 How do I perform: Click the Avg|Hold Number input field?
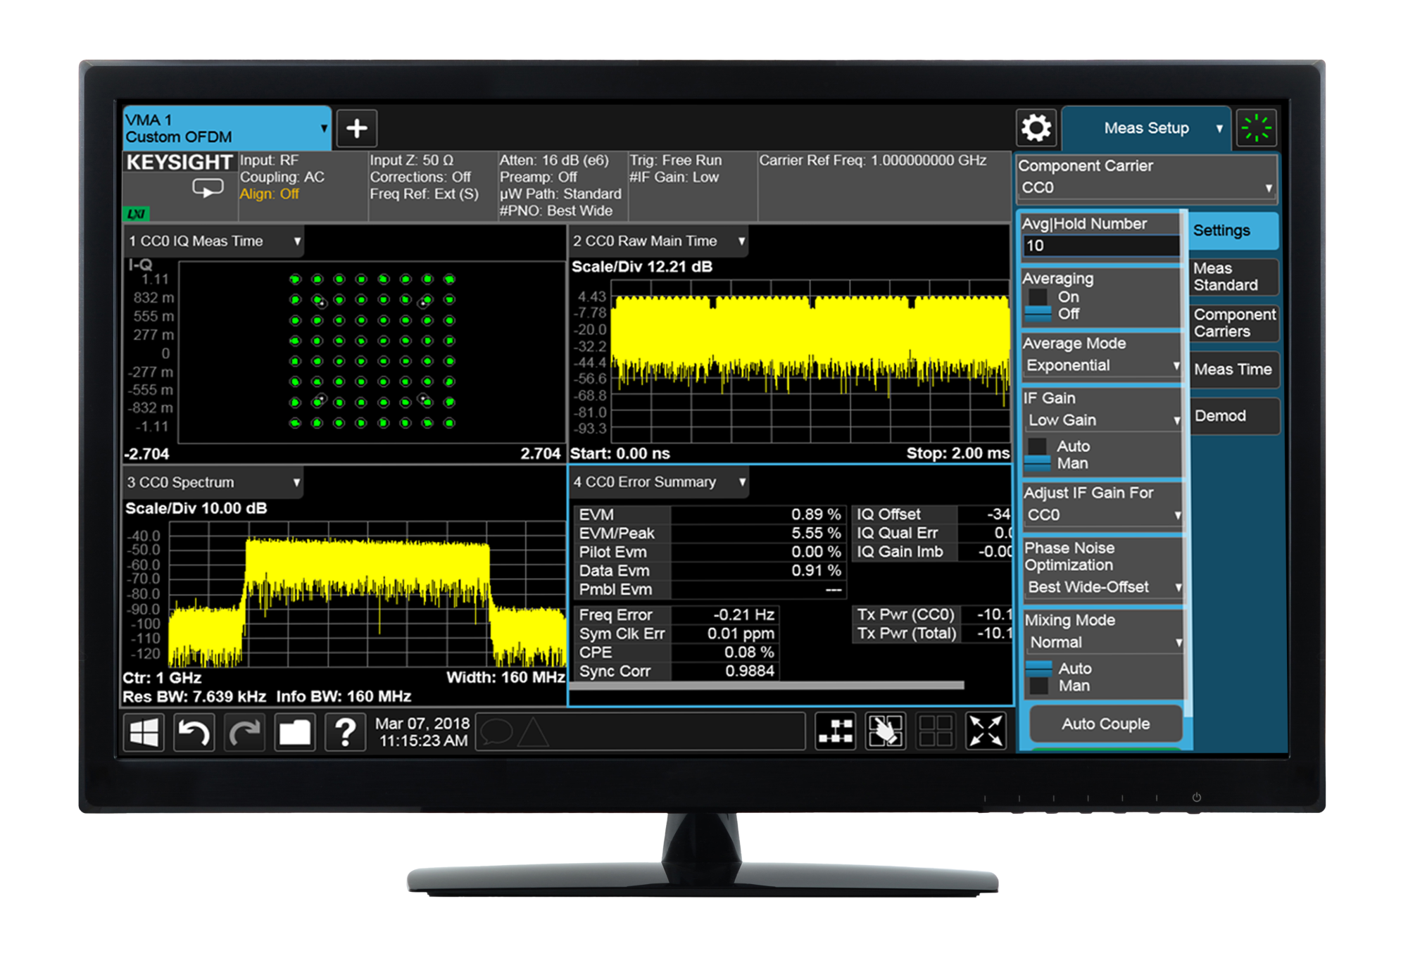[1100, 246]
